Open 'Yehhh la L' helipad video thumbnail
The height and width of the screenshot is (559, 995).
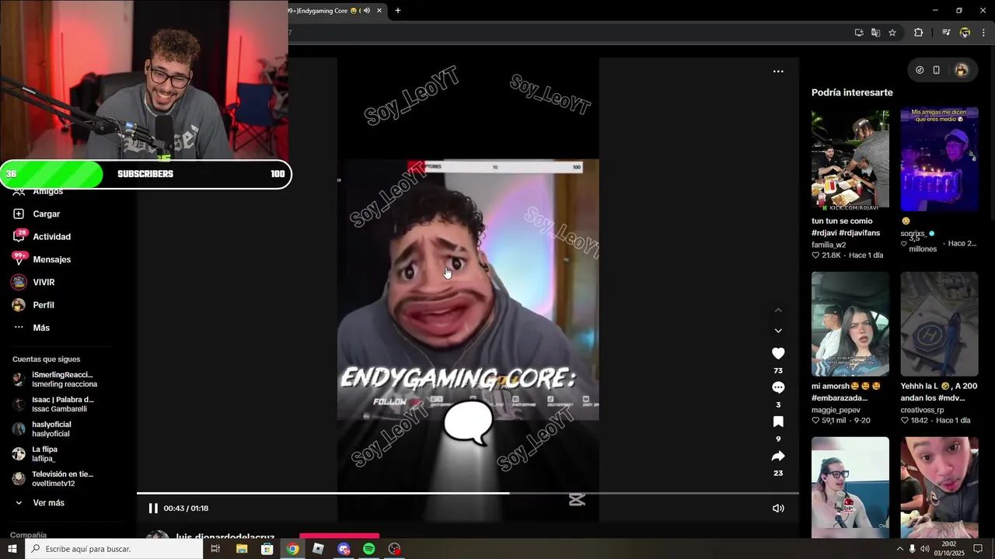[939, 324]
